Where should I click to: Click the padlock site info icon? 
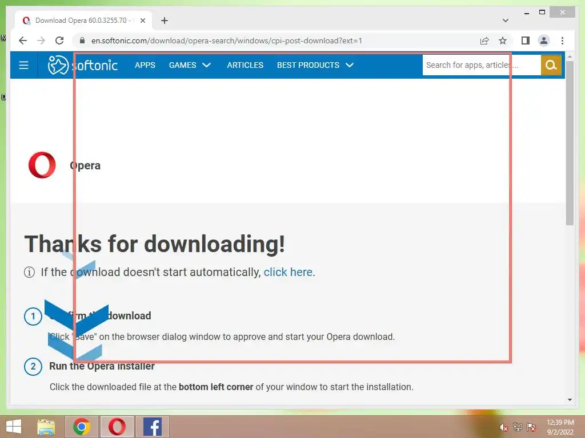82,40
